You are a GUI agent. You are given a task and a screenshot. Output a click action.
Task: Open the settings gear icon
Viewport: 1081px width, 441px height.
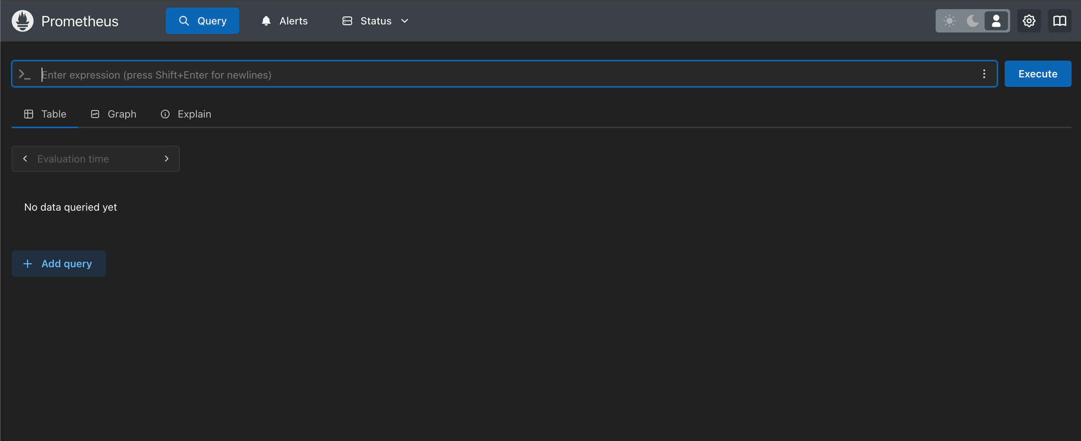[1028, 21]
